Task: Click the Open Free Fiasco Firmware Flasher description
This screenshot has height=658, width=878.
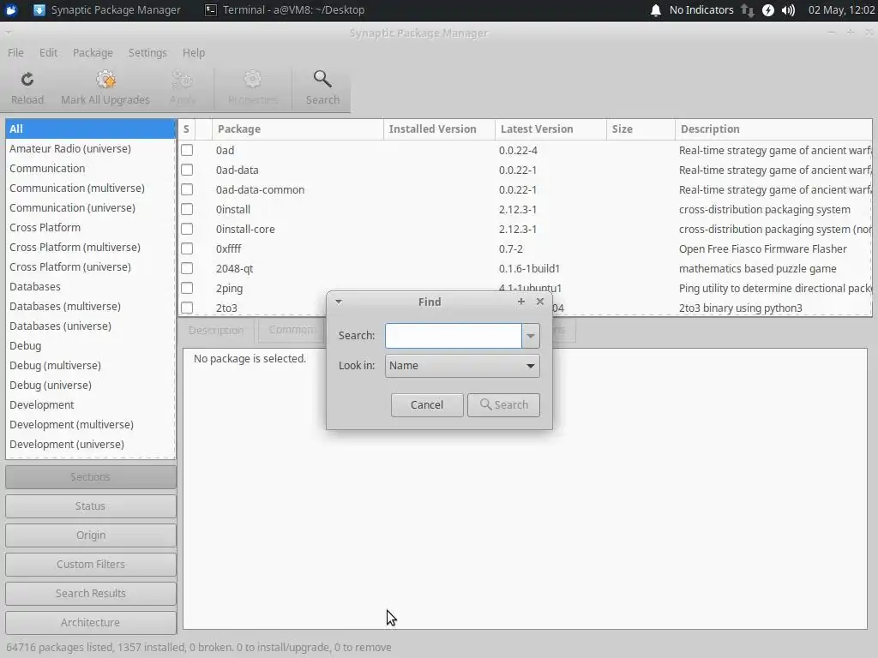Action: [762, 249]
